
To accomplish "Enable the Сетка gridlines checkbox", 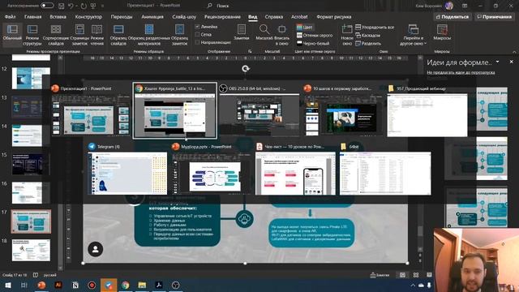I will pos(197,34).
